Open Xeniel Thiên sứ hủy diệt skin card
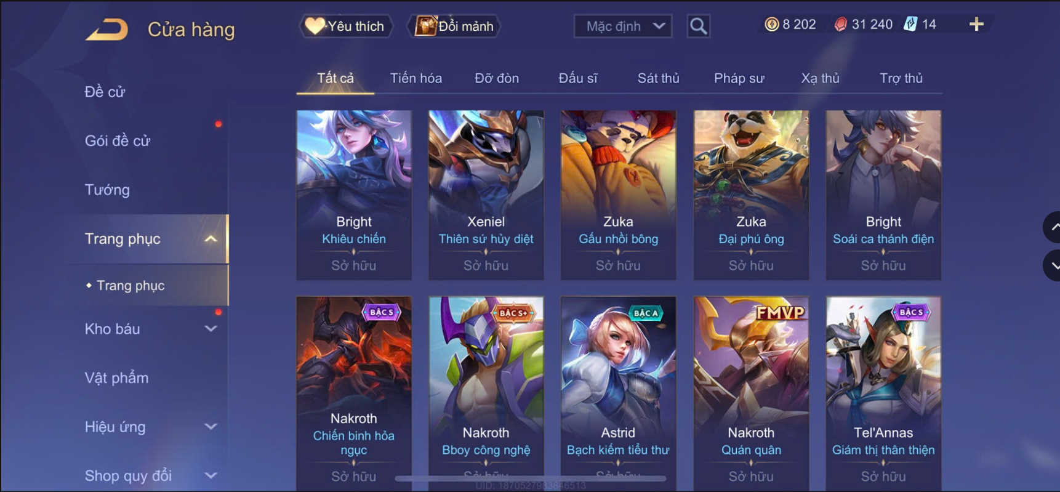 (x=486, y=195)
